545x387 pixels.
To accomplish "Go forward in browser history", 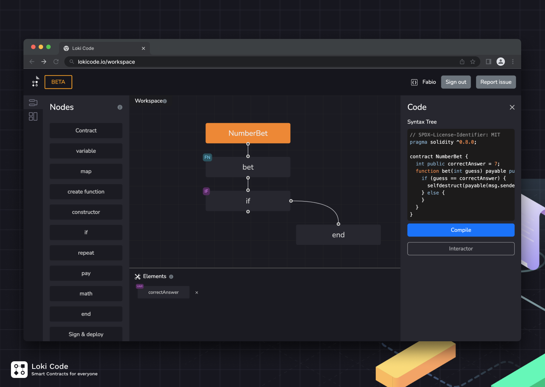I will (x=44, y=62).
